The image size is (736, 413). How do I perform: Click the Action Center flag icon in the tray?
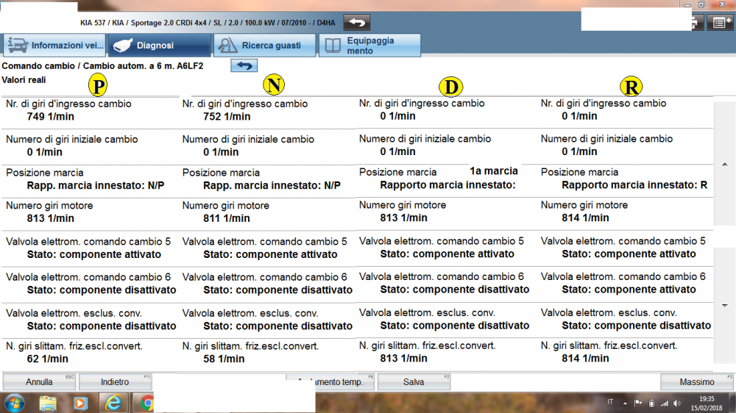point(638,403)
